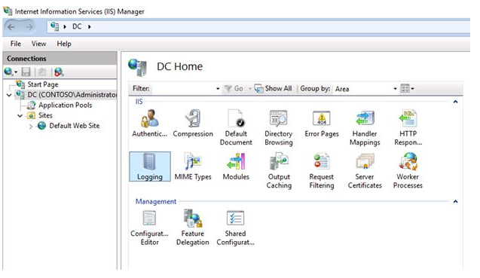The width and height of the screenshot is (480, 278).
Task: Click the up-one-level icon in Connections toolbar
Action: pyautogui.click(x=42, y=72)
